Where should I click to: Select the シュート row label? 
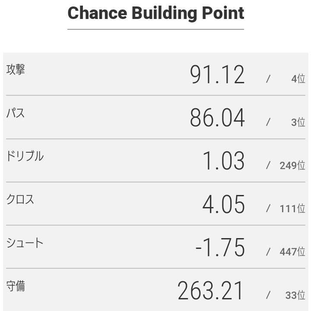pyautogui.click(x=25, y=243)
